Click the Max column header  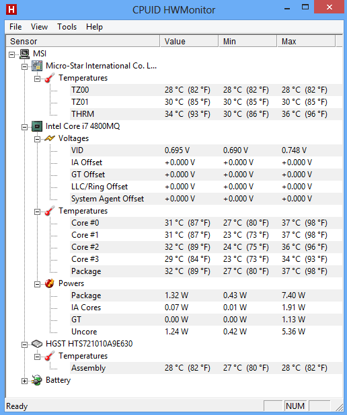306,41
